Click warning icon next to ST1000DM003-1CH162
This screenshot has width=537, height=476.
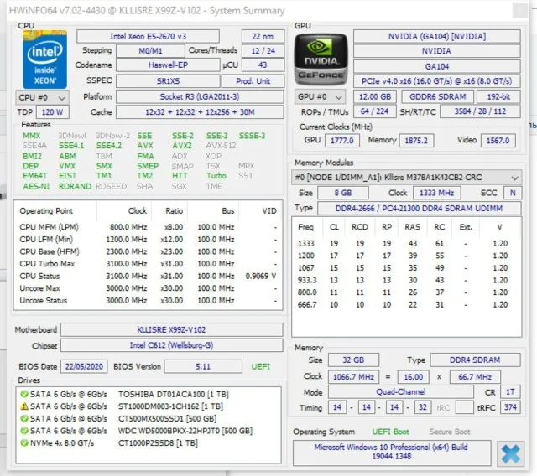point(24,406)
